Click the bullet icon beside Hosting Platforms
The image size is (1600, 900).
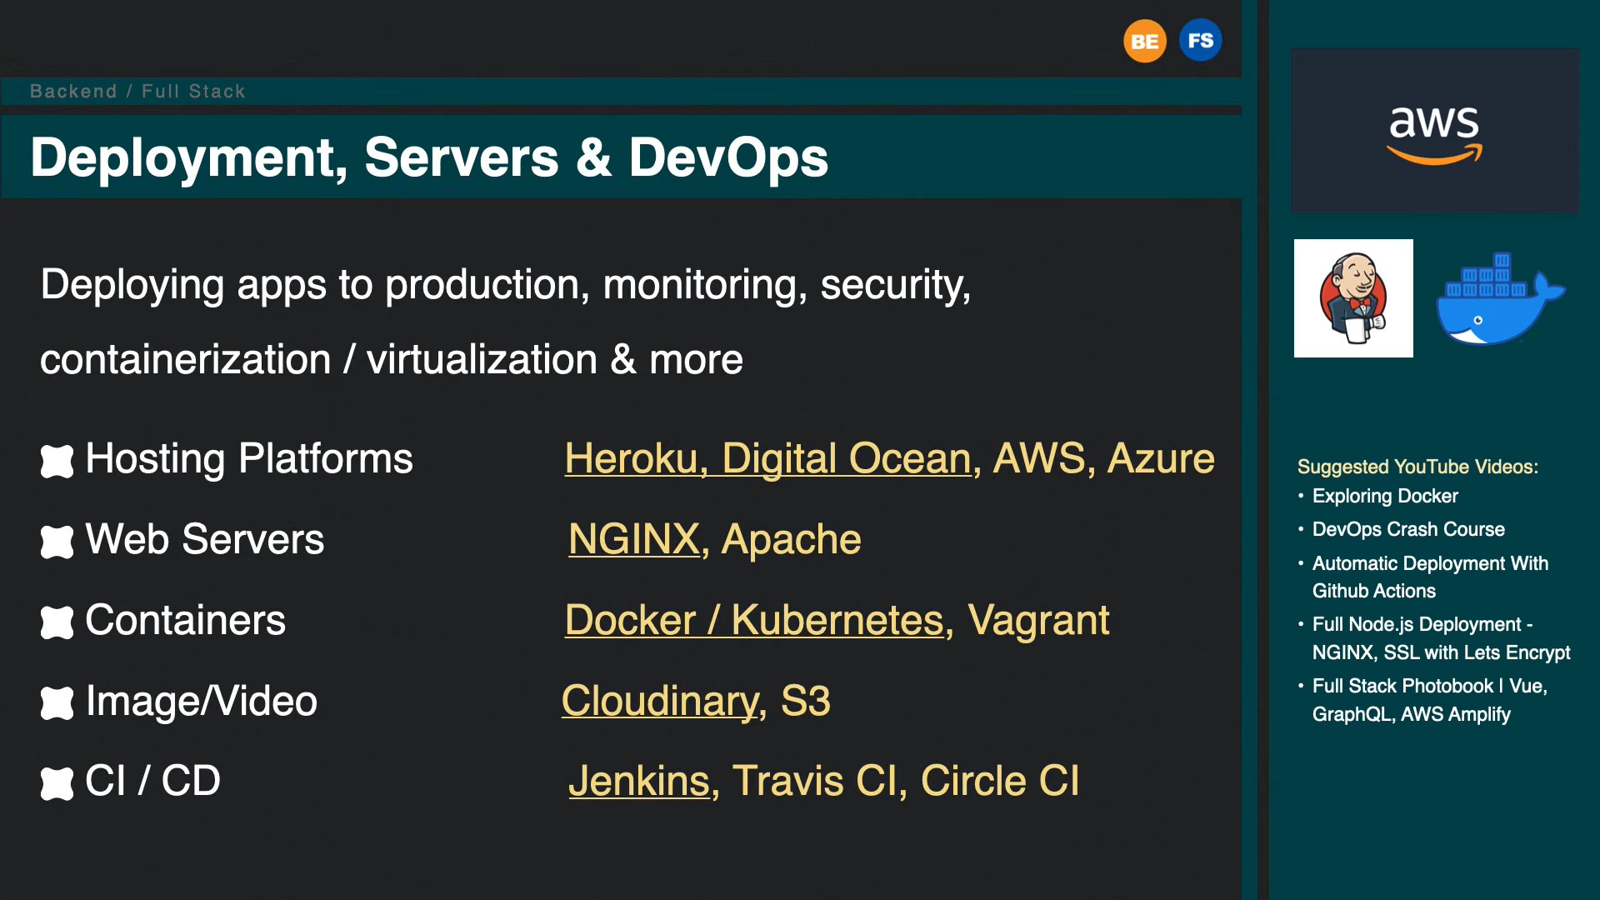57,461
